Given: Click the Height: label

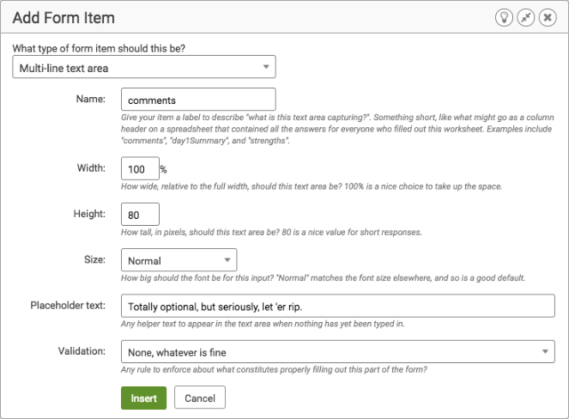Looking at the screenshot, I should pyautogui.click(x=89, y=214).
